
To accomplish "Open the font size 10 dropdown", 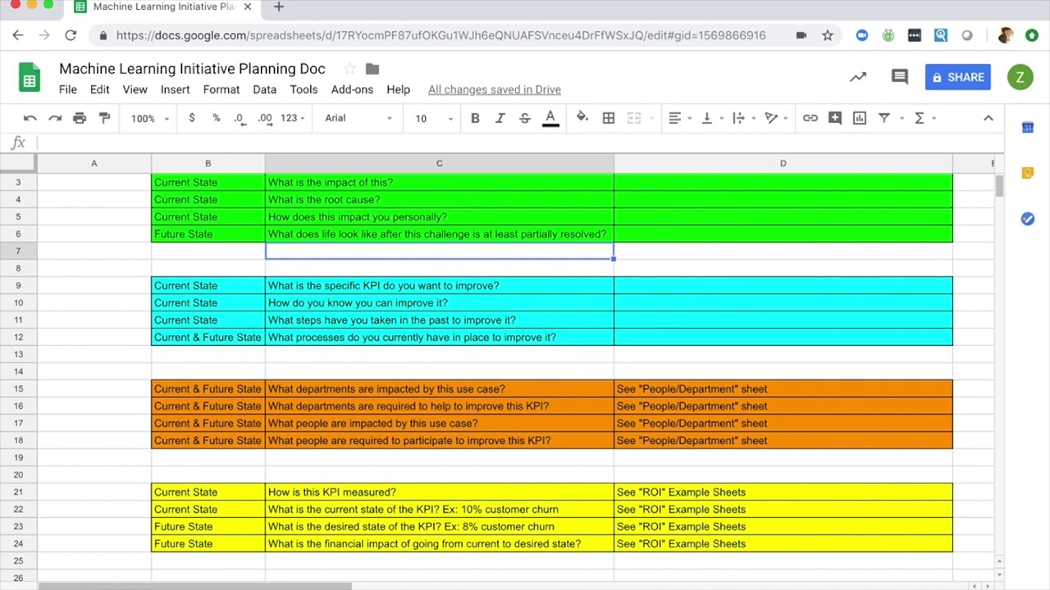I will 433,118.
